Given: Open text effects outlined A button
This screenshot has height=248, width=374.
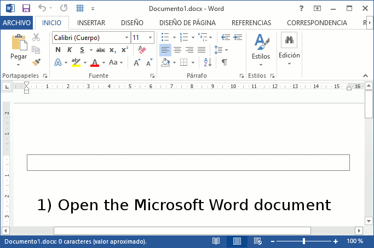Looking at the screenshot, I should click(58, 62).
